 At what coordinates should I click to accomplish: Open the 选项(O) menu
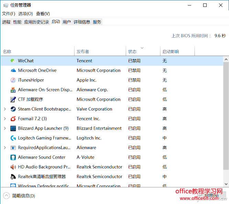click(25, 13)
